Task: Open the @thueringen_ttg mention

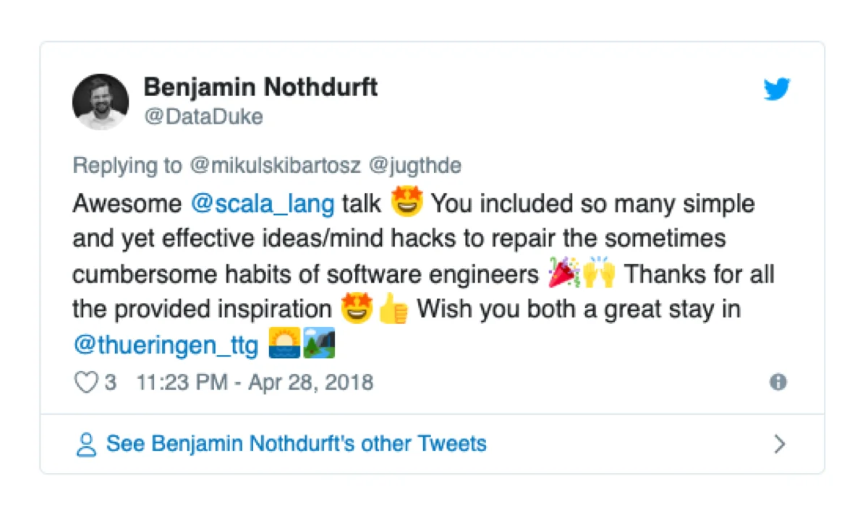Action: [x=166, y=346]
